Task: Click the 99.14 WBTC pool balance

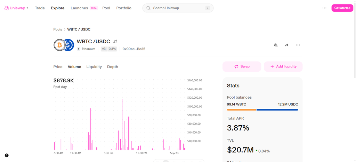Action: tap(236, 105)
